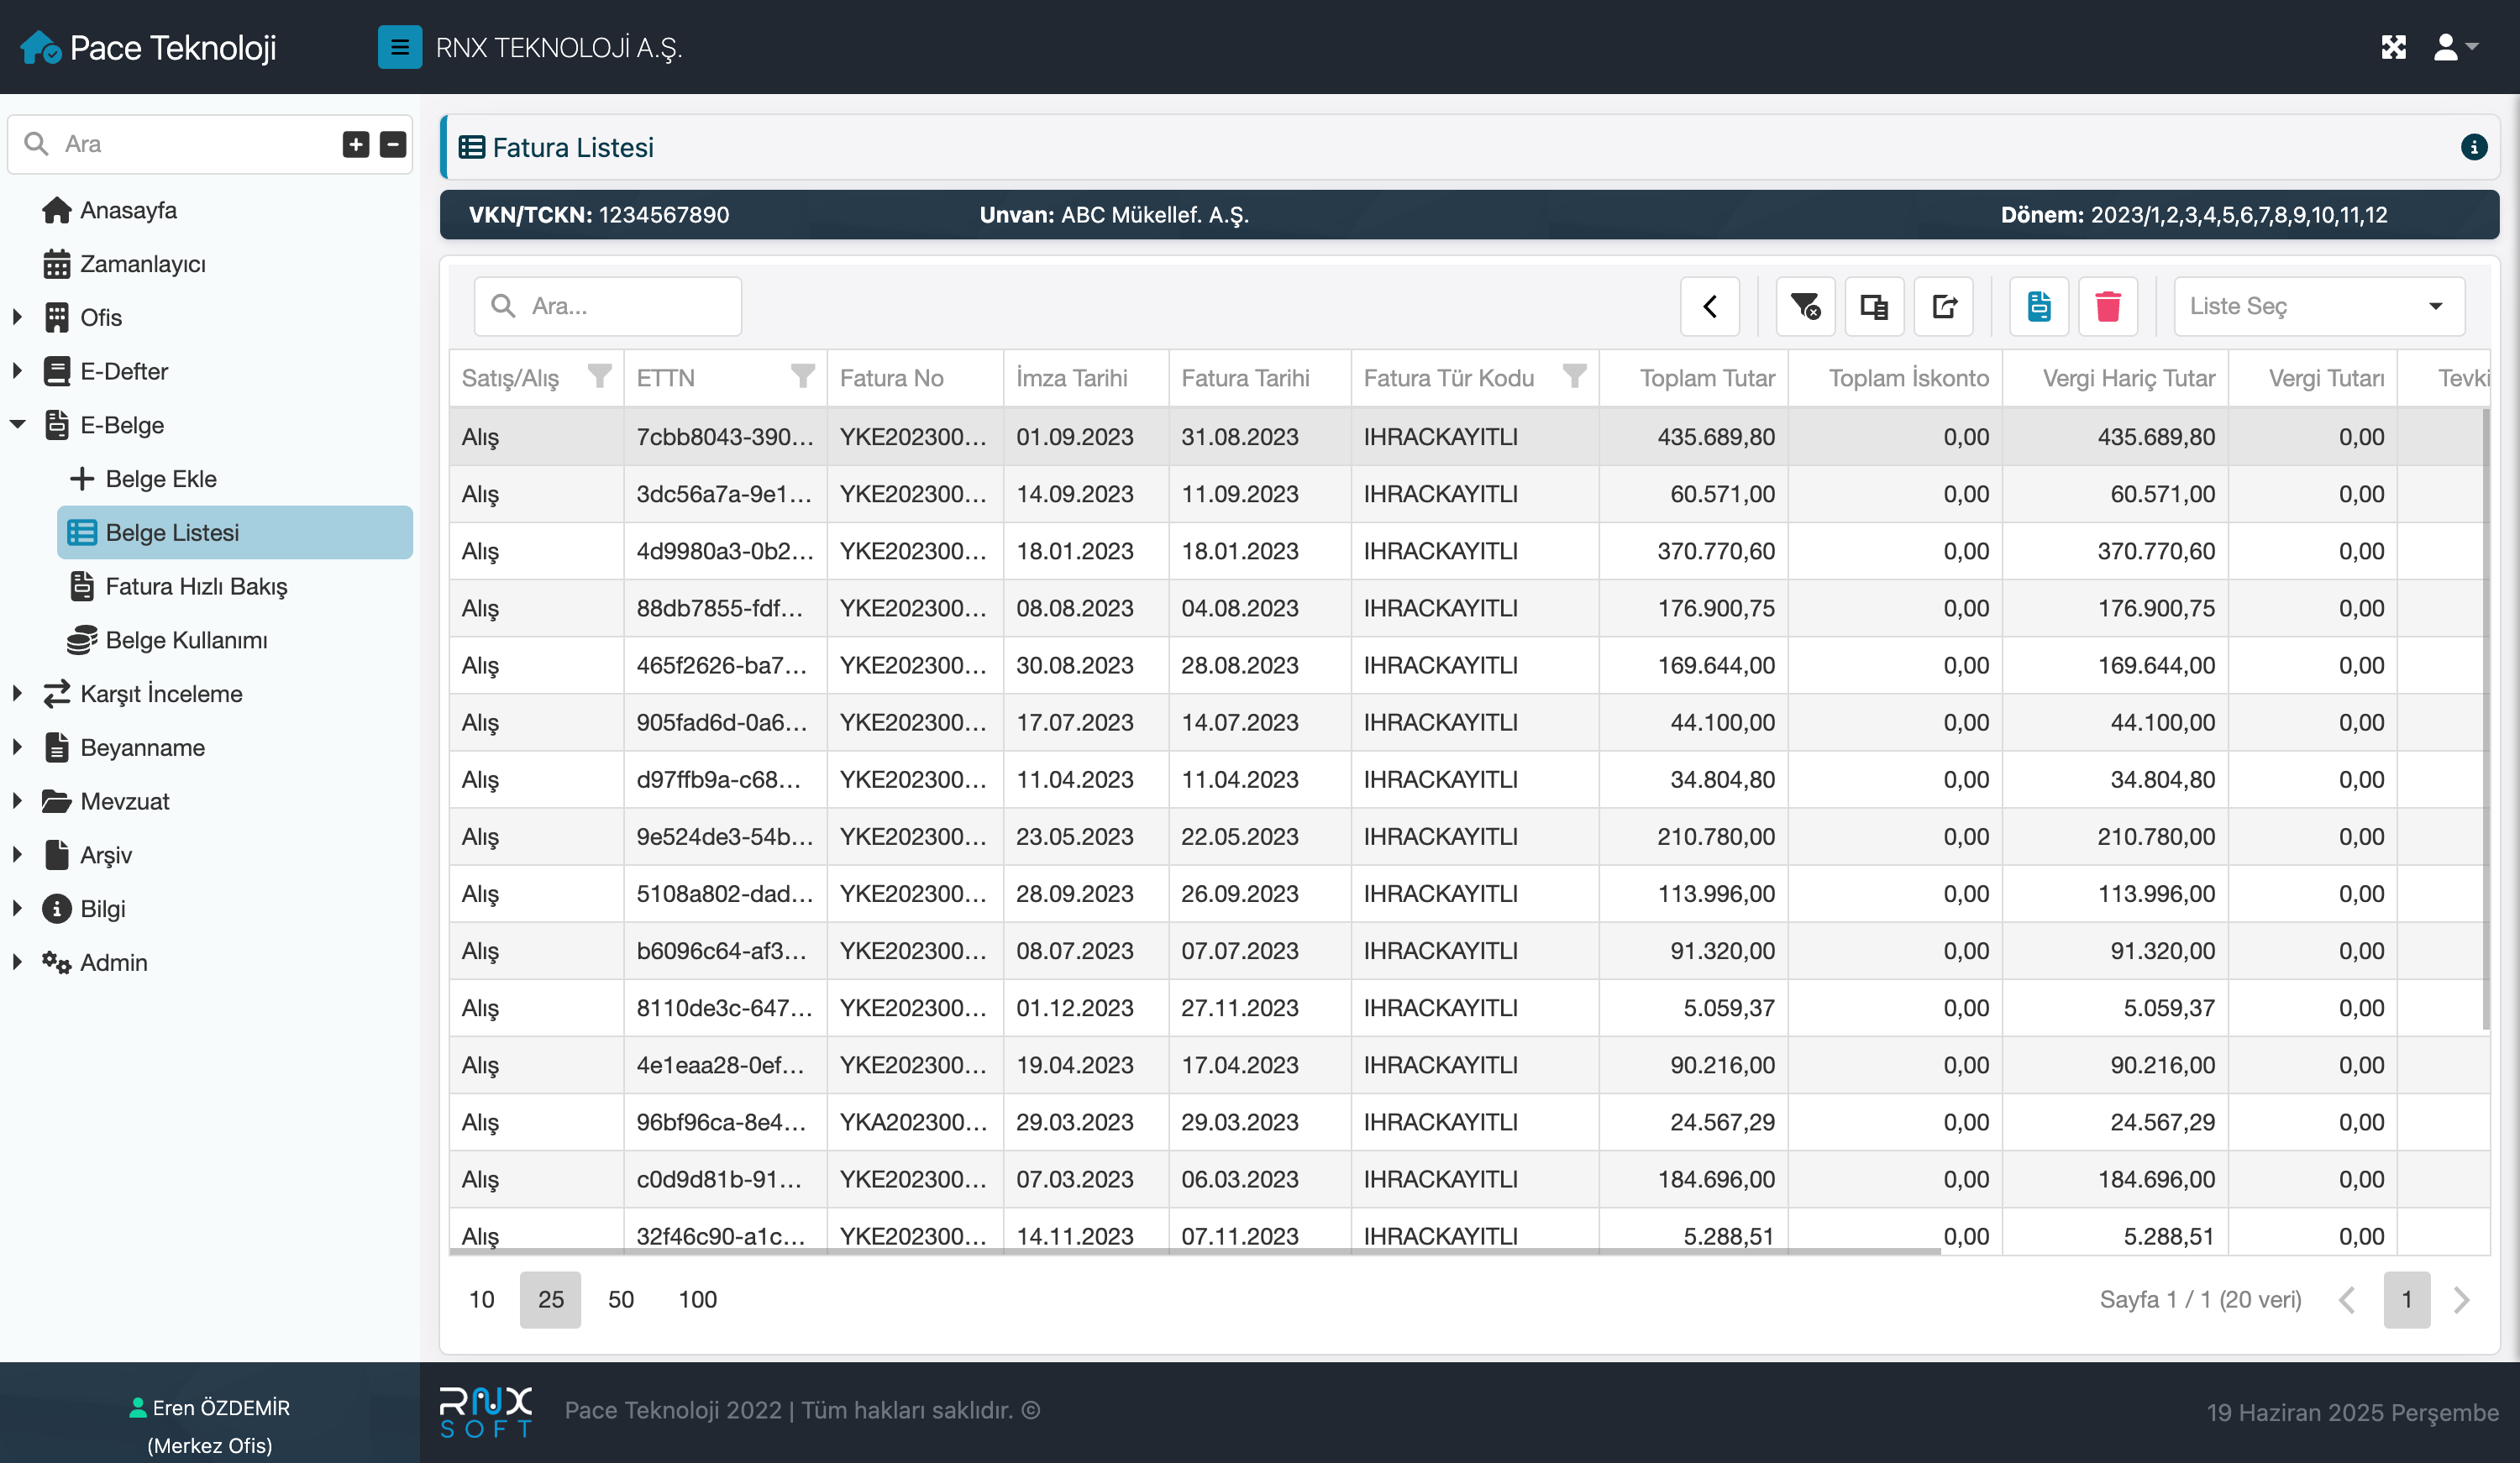Set page size to 50 rows
The image size is (2520, 1463).
(620, 1299)
